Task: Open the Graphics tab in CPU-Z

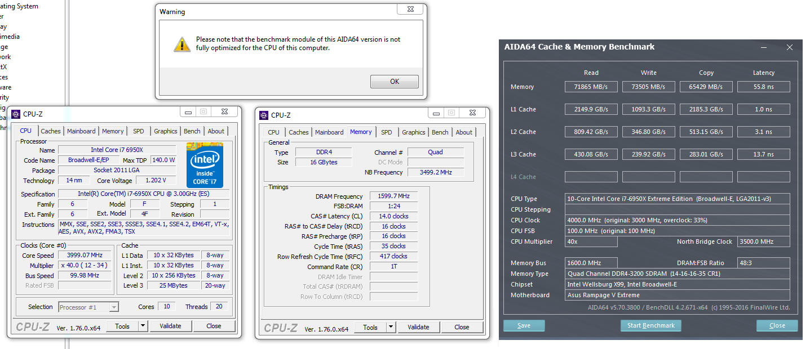Action: tap(165, 131)
